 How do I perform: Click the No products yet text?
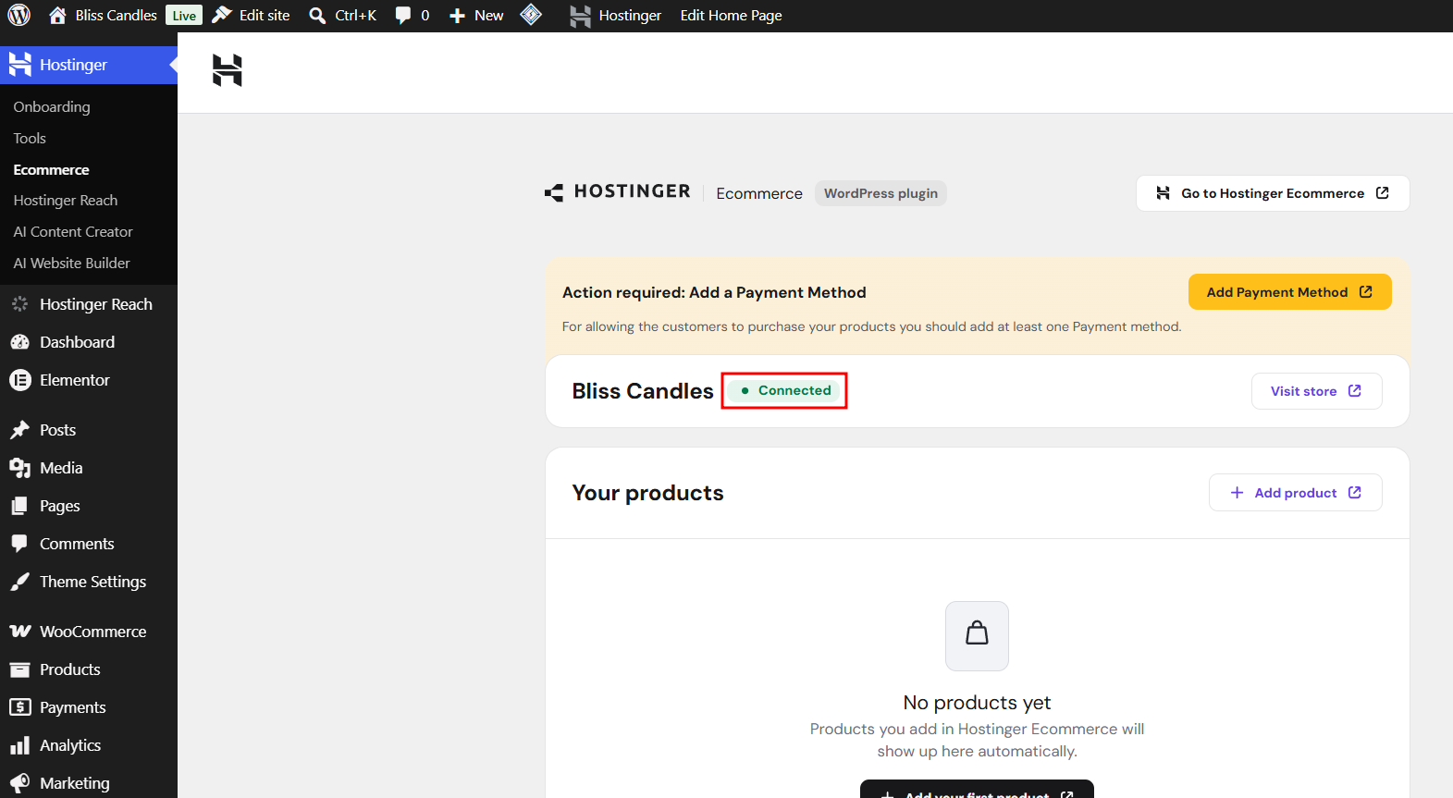(977, 703)
